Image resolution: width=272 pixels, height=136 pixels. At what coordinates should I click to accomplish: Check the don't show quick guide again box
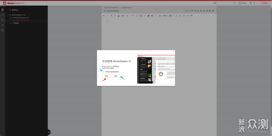104,72
